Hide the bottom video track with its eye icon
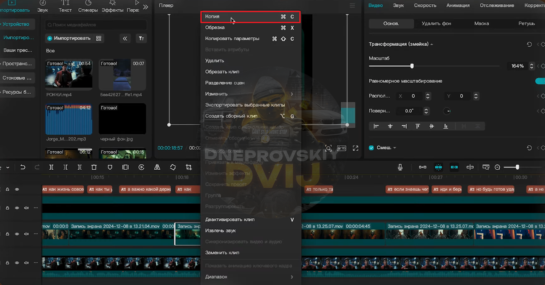The height and width of the screenshot is (285, 545). (x=17, y=263)
